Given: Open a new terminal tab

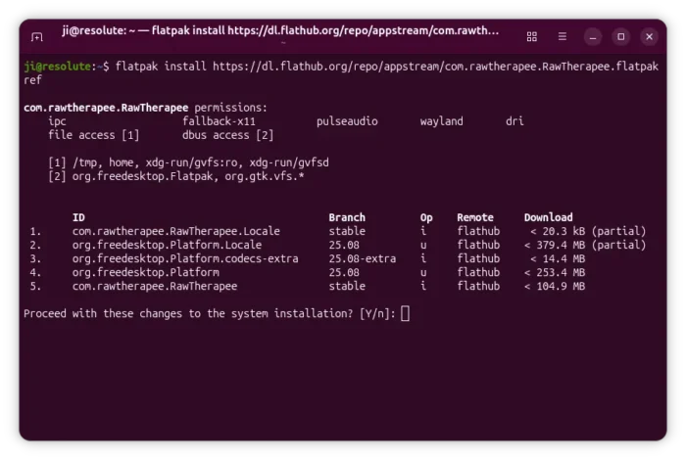Looking at the screenshot, I should point(37,36).
